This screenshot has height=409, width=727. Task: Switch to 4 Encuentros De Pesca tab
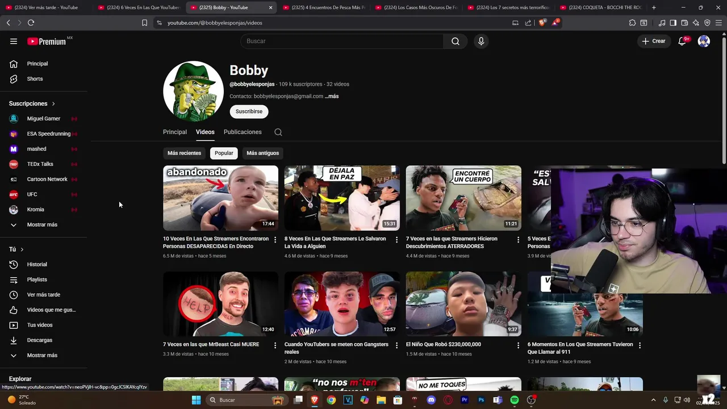coord(324,7)
